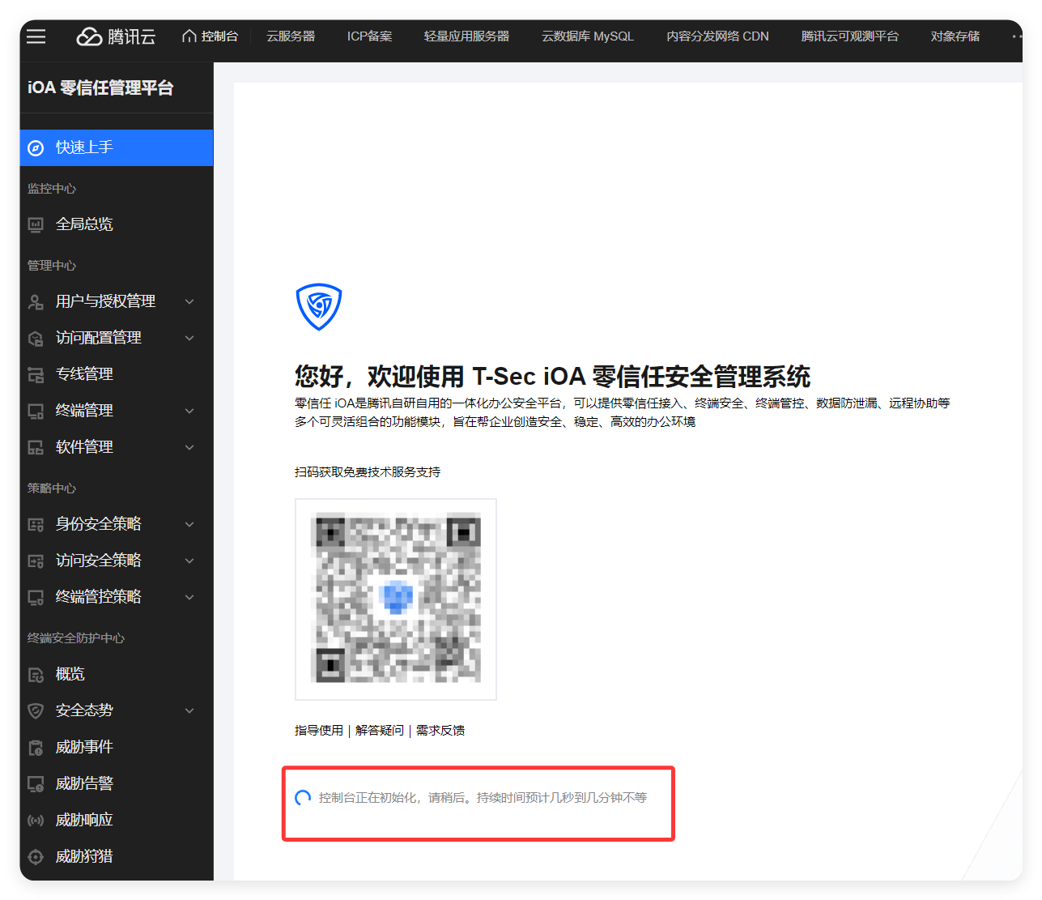Click the 专线管理 icon

point(36,374)
